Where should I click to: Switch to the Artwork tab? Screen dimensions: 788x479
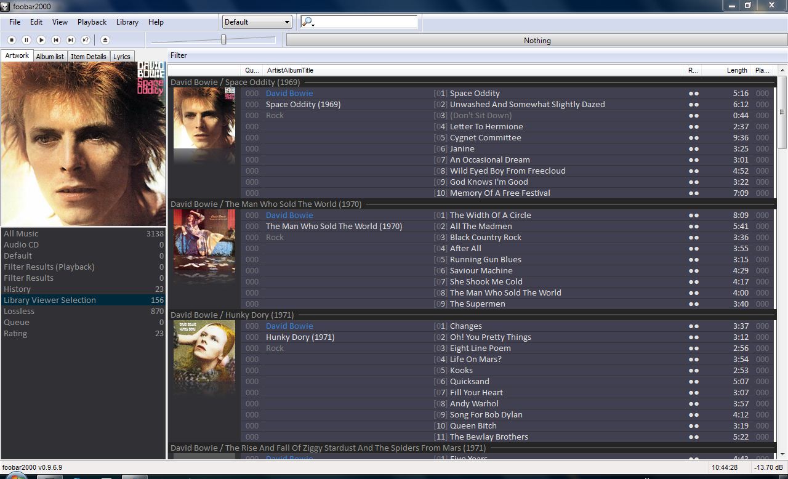[x=17, y=55]
